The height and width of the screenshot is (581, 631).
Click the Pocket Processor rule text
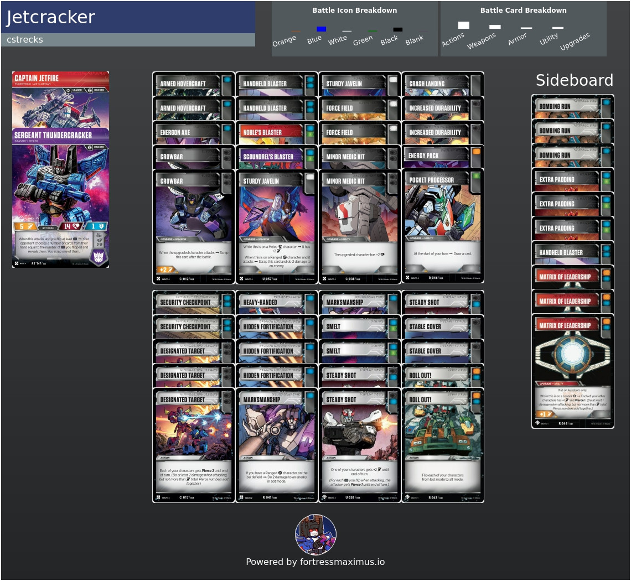click(x=443, y=254)
